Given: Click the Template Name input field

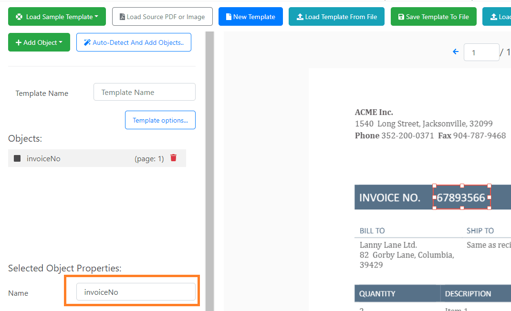Looking at the screenshot, I should pyautogui.click(x=144, y=92).
